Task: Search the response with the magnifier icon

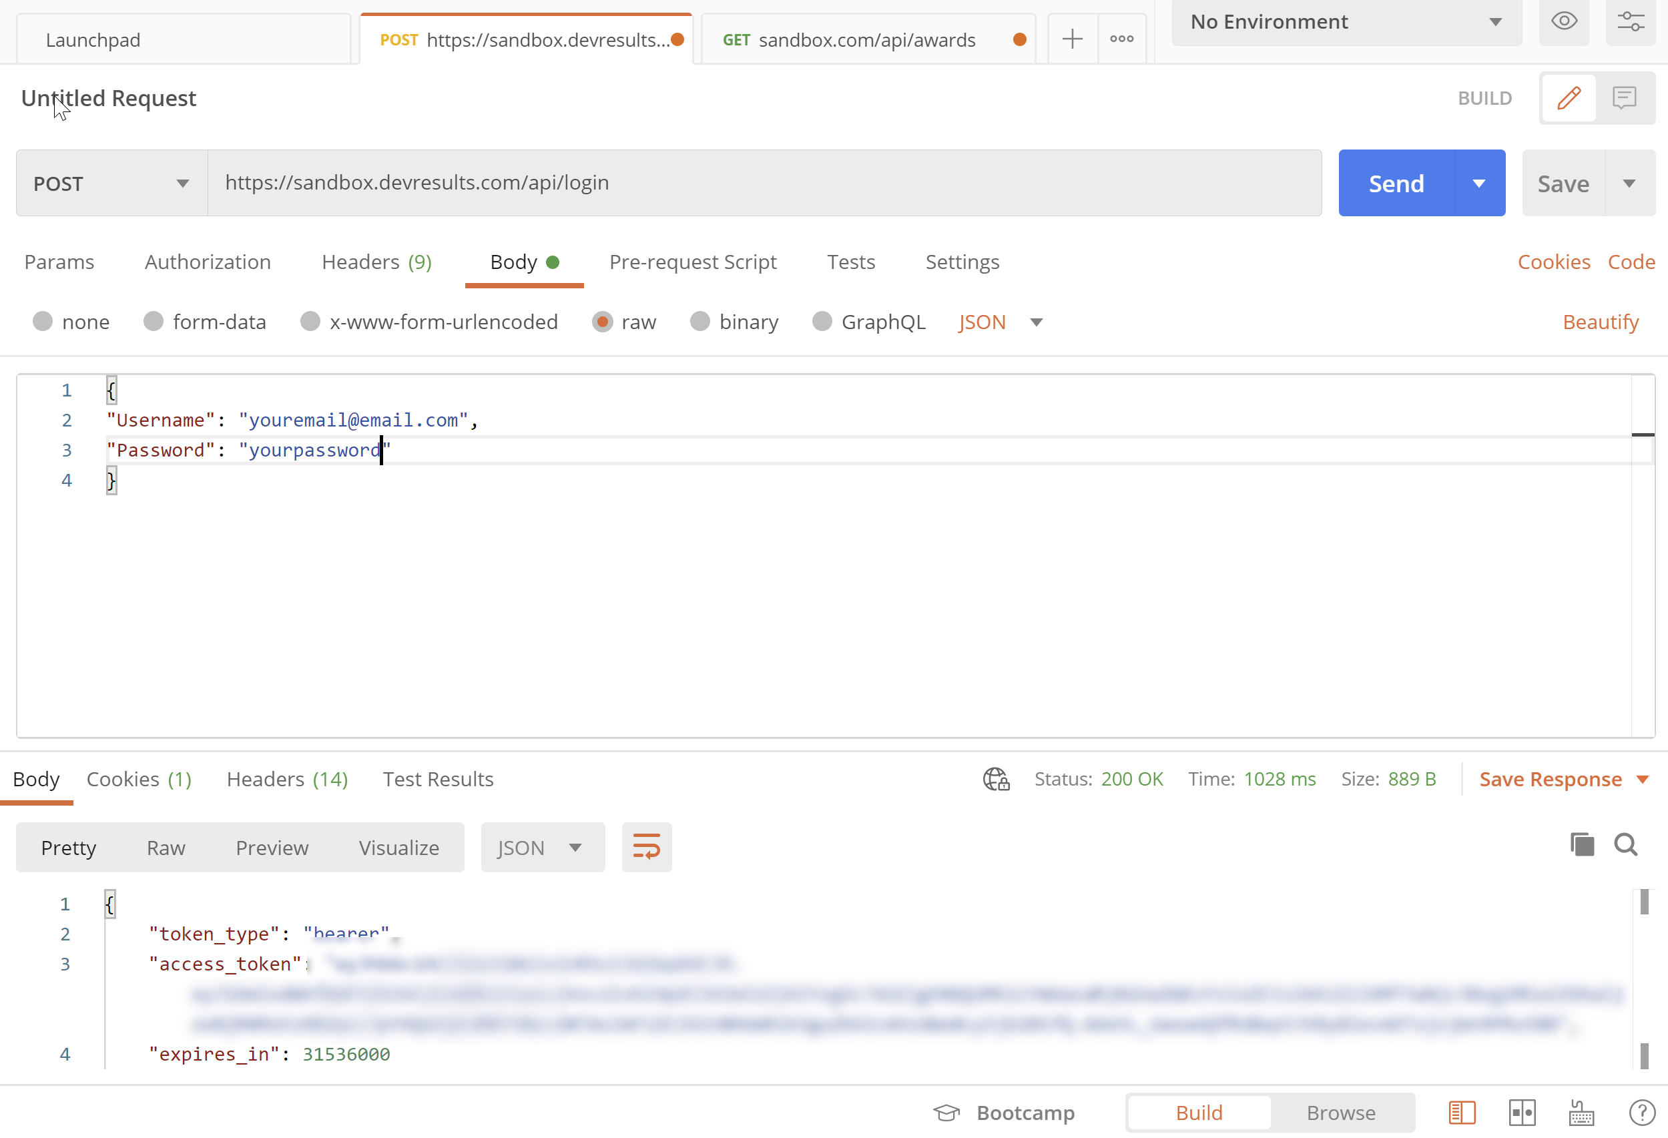Action: (x=1625, y=844)
